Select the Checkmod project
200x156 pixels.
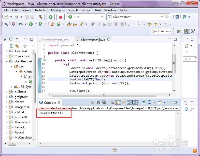click(x=22, y=56)
